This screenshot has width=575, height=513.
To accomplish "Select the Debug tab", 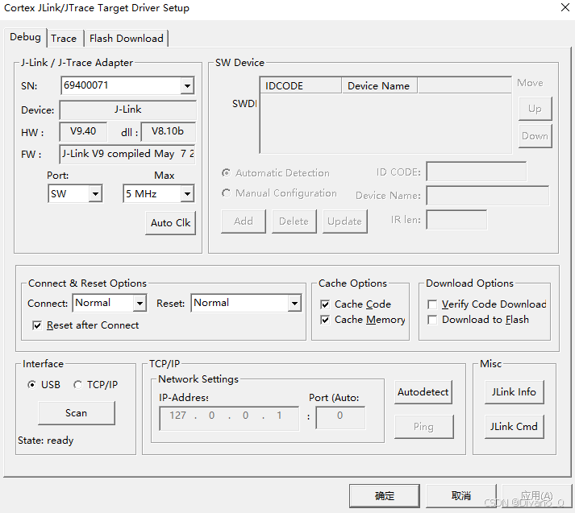I will coord(25,37).
